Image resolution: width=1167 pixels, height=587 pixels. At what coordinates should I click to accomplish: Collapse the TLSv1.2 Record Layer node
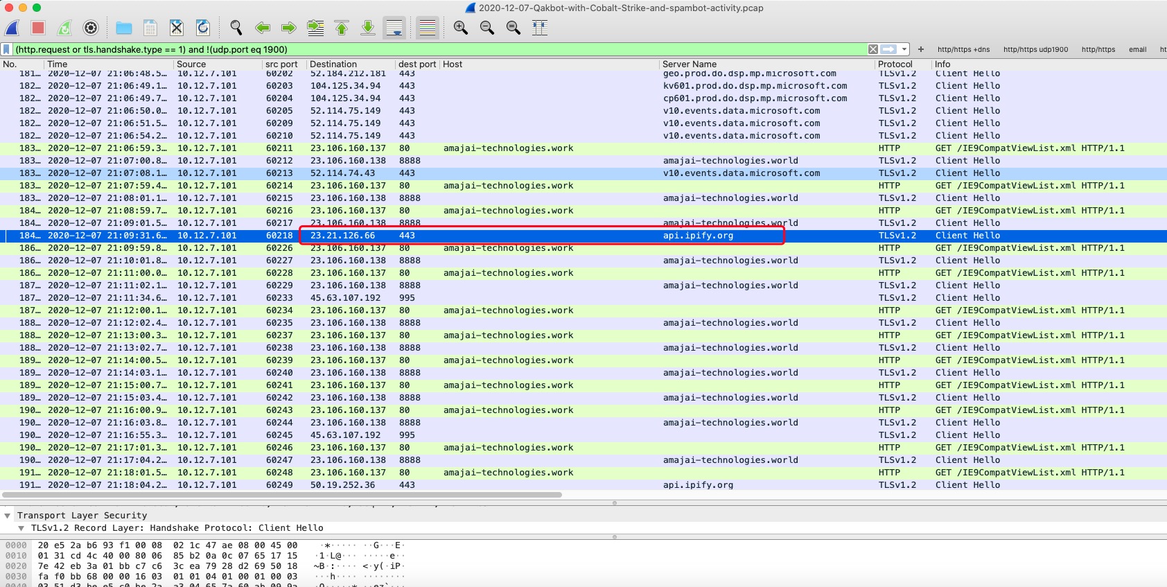[x=21, y=528]
